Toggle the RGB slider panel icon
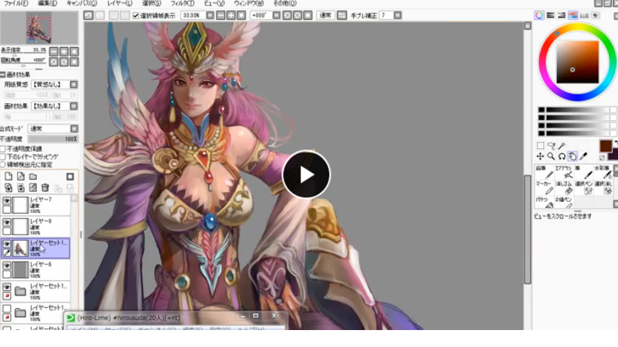This screenshot has height=347, width=618. (550, 15)
